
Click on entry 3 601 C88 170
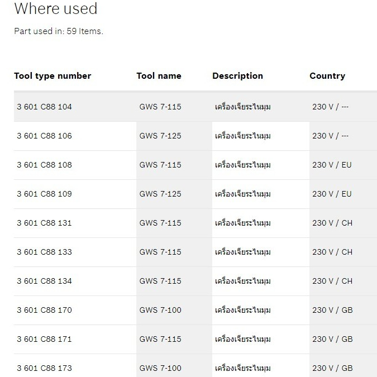(44, 310)
